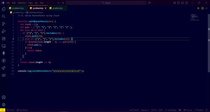Image resolution: width=210 pixels, height=112 pixels.
Task: Click Ln 9, Col 47 to go to line
Action: point(134,110)
